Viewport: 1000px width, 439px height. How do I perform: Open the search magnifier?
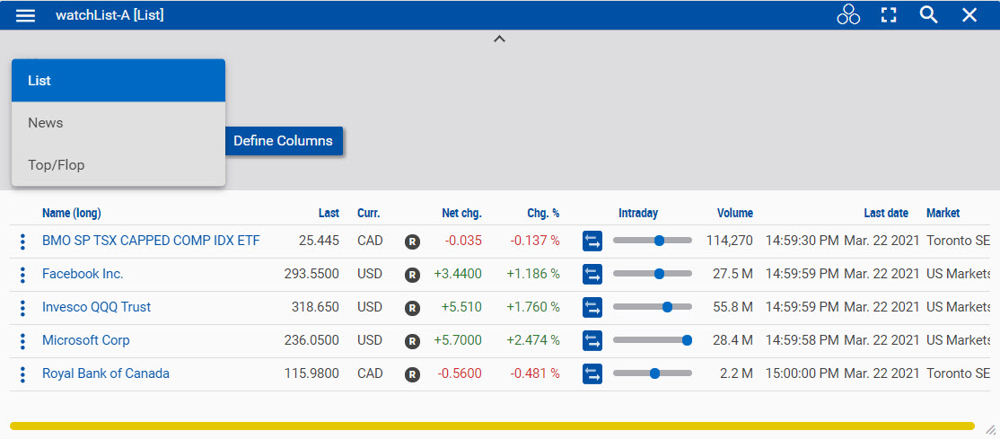click(x=928, y=15)
